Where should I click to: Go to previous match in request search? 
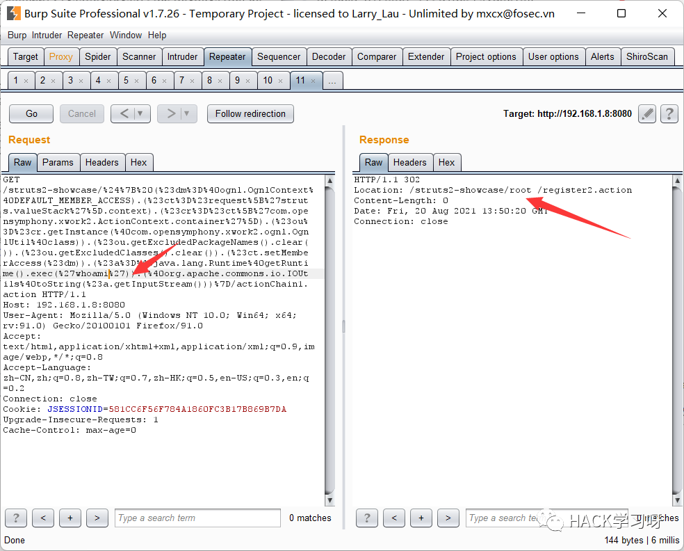pos(43,518)
